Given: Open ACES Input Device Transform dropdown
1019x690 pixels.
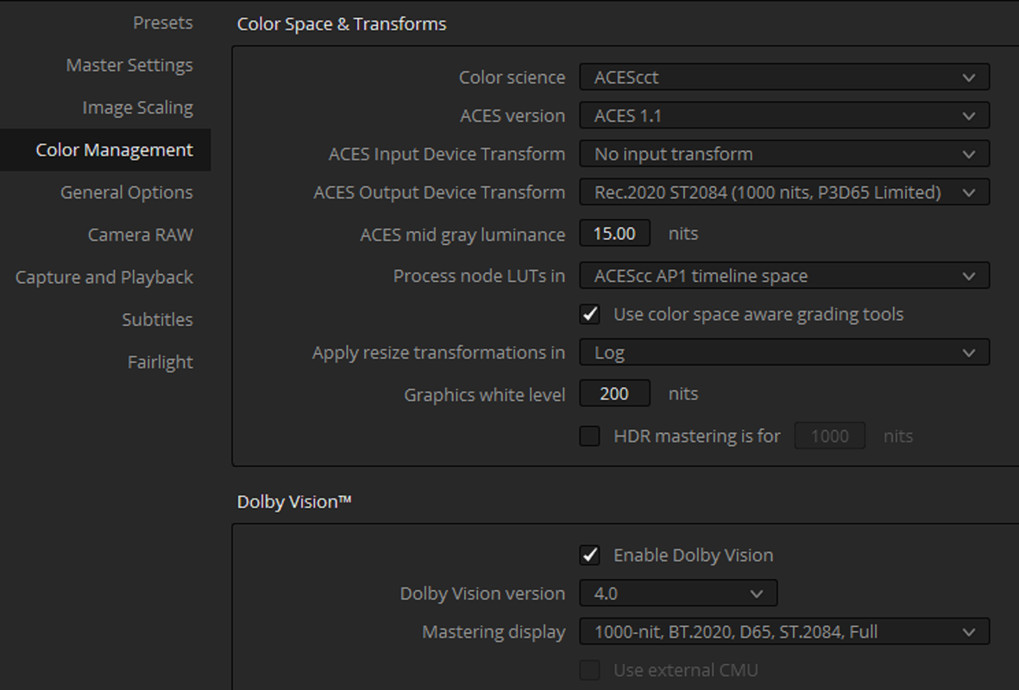Looking at the screenshot, I should click(x=784, y=154).
